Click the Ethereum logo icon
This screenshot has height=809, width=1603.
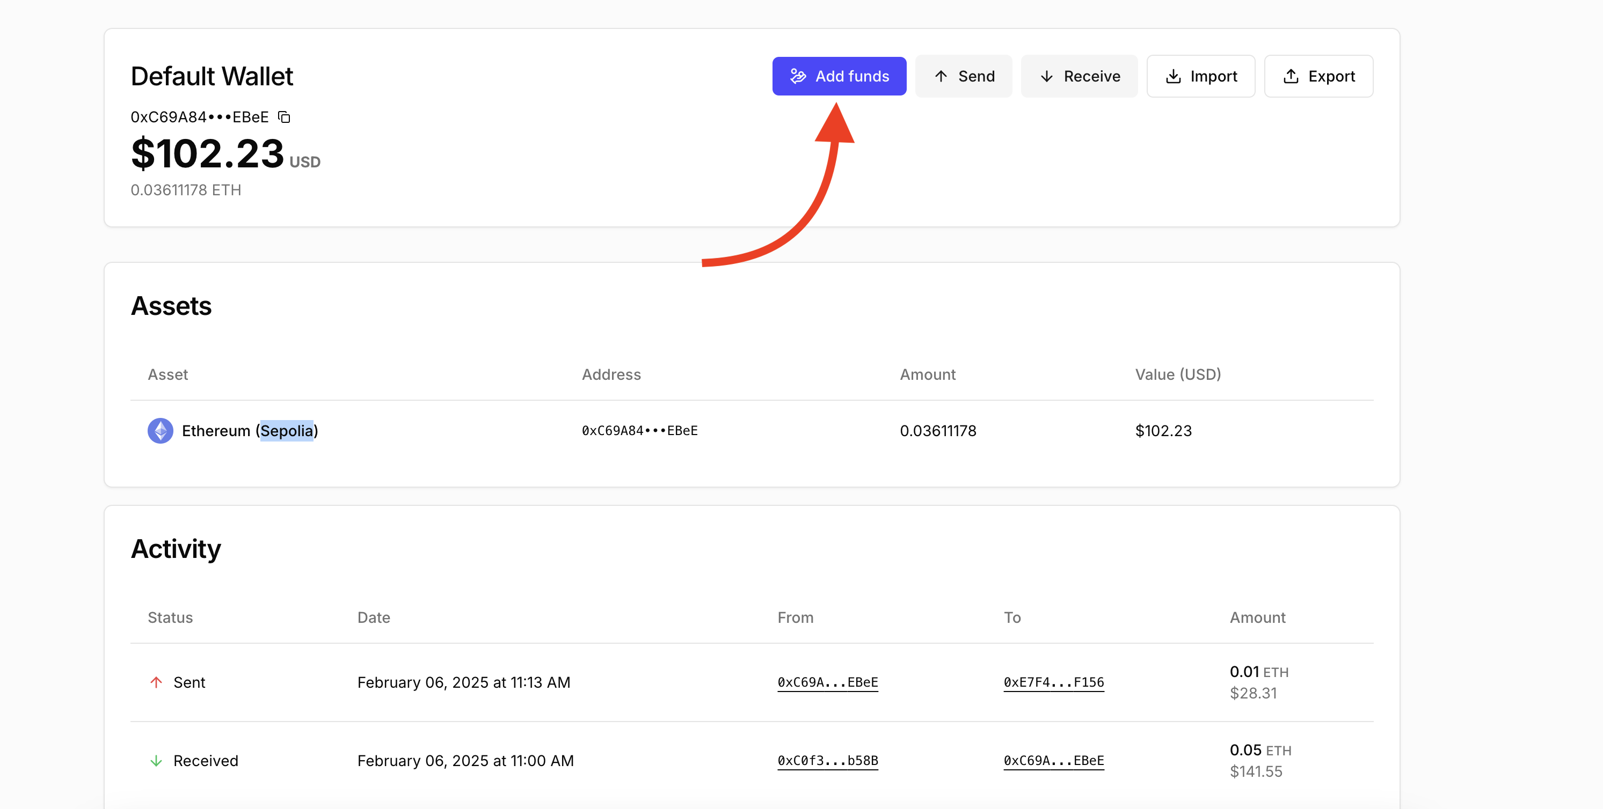(x=160, y=430)
